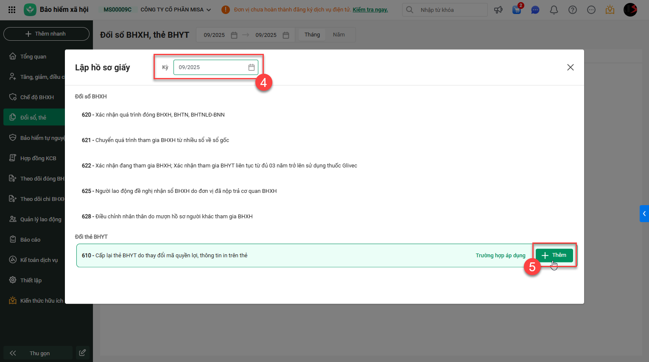Click the sidebar edit pencil icon
The height and width of the screenshot is (362, 649).
[82, 353]
